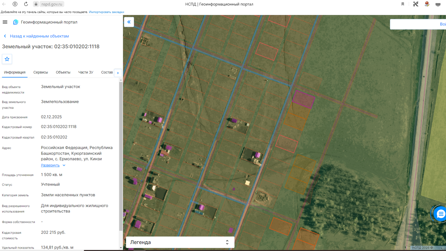Switch to the Сервисы tab
446x251 pixels.
point(41,73)
